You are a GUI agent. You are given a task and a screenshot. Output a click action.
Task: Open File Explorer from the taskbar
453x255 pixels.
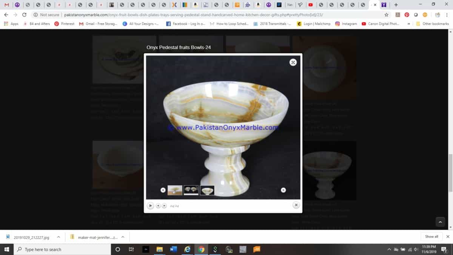pos(159,249)
